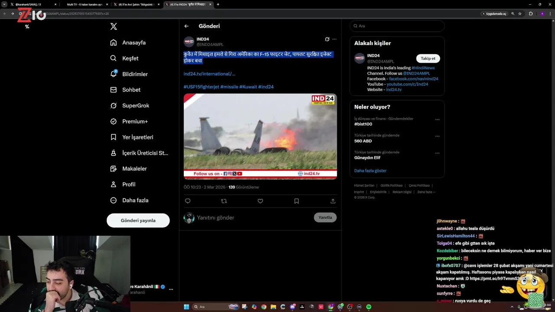Open the post's three-dot options menu
555x312 pixels.
click(x=334, y=39)
